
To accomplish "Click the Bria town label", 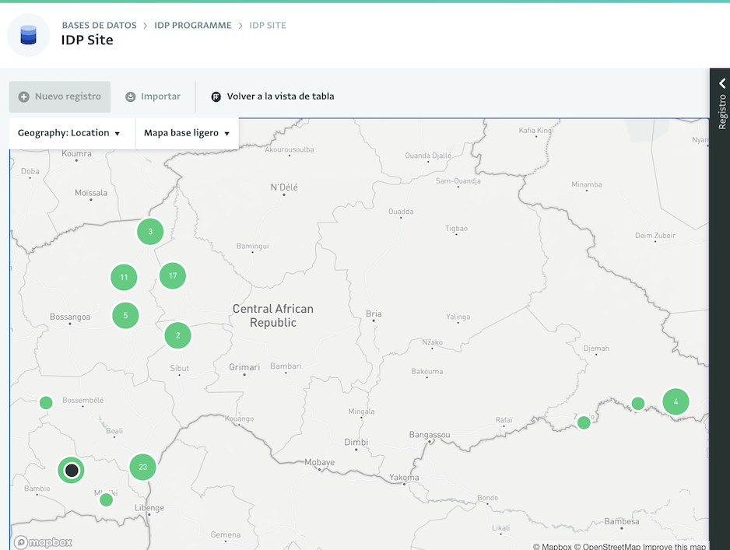I will (x=374, y=314).
